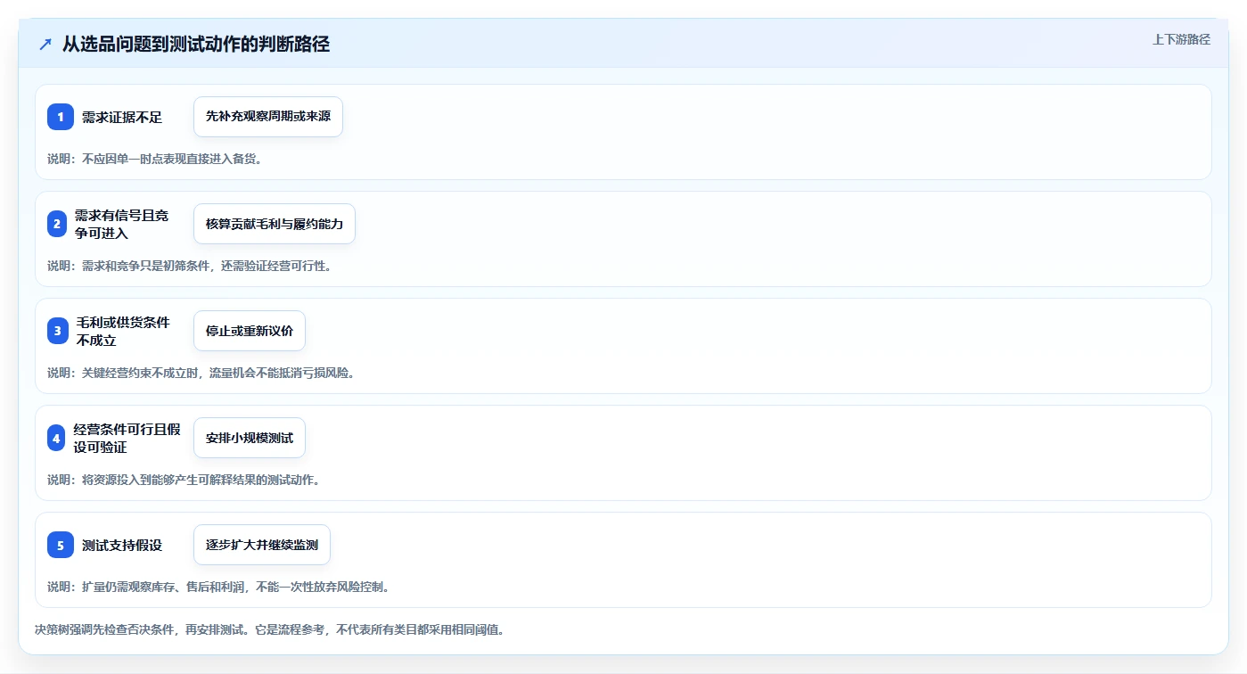Select the condition 经营条件可行且假设可验证
The width and height of the screenshot is (1247, 674).
click(127, 438)
